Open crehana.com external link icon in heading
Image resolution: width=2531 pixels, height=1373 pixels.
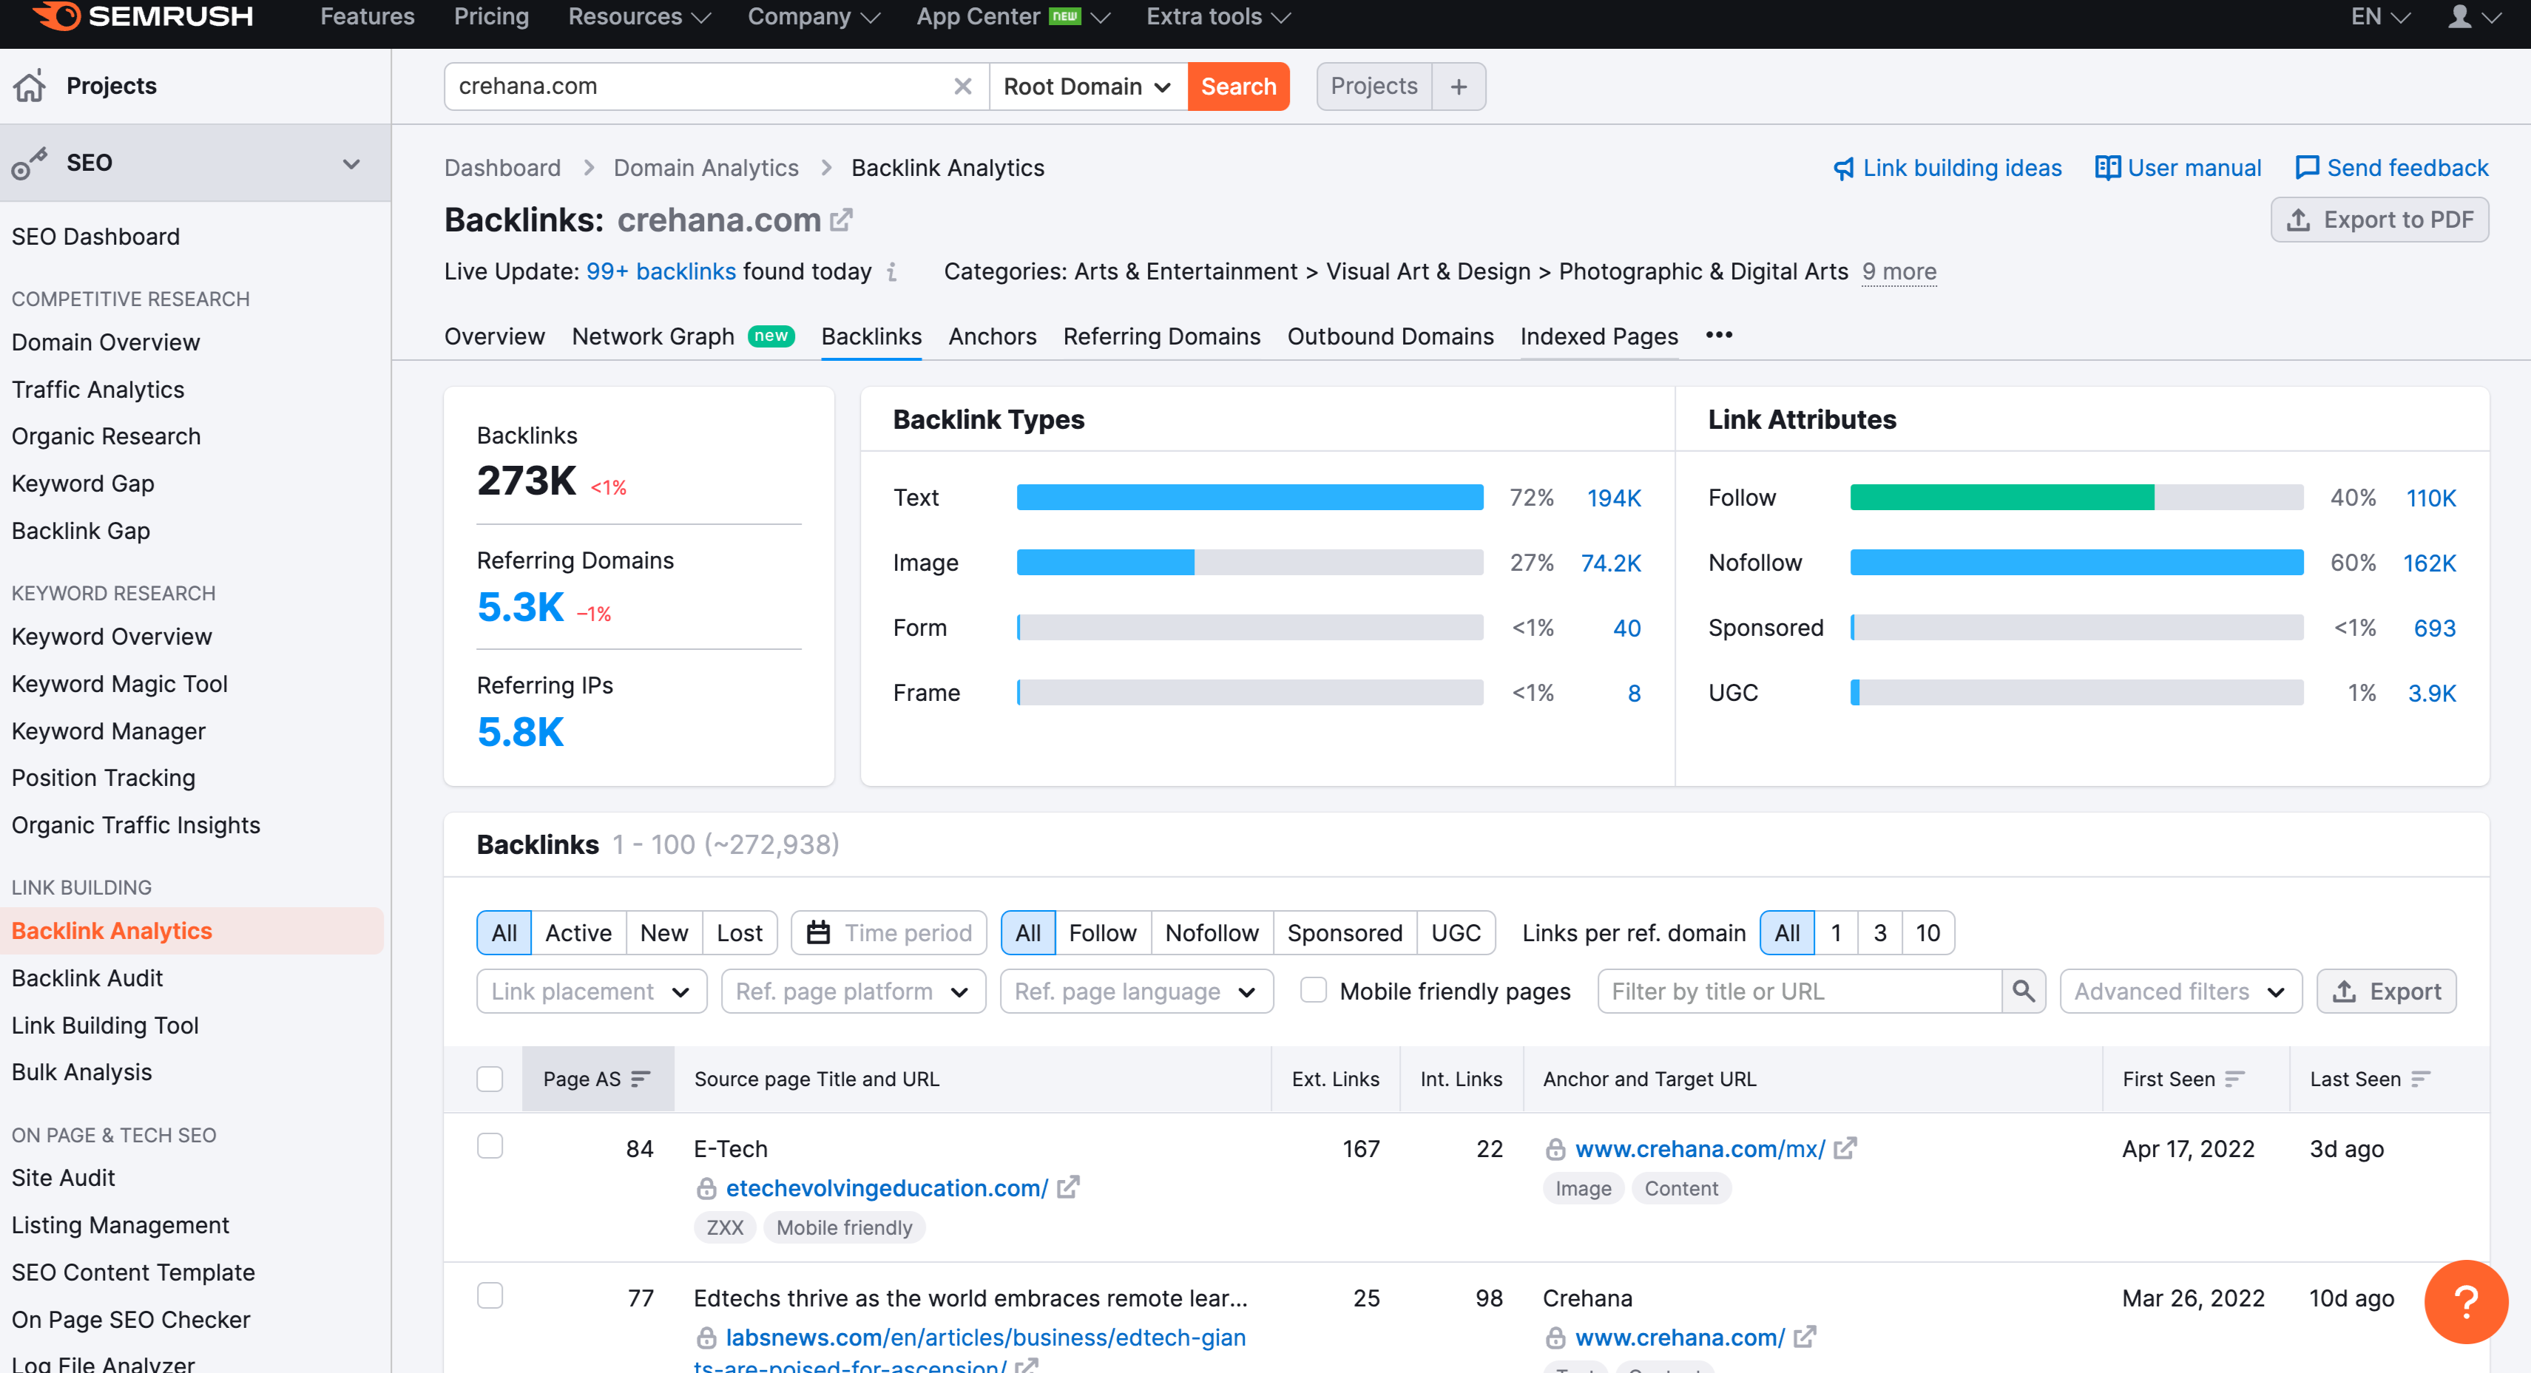[841, 219]
